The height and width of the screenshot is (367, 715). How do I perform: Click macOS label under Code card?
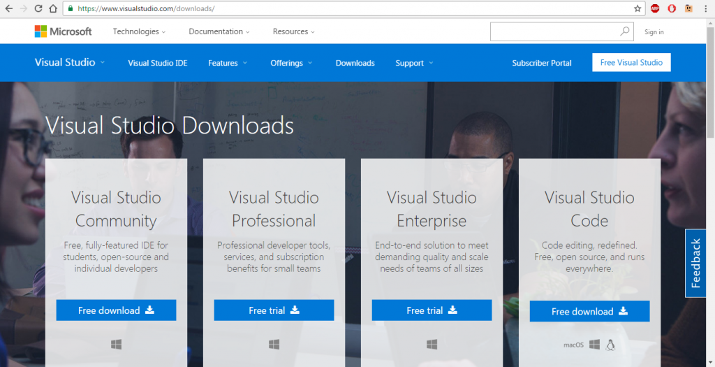[573, 345]
